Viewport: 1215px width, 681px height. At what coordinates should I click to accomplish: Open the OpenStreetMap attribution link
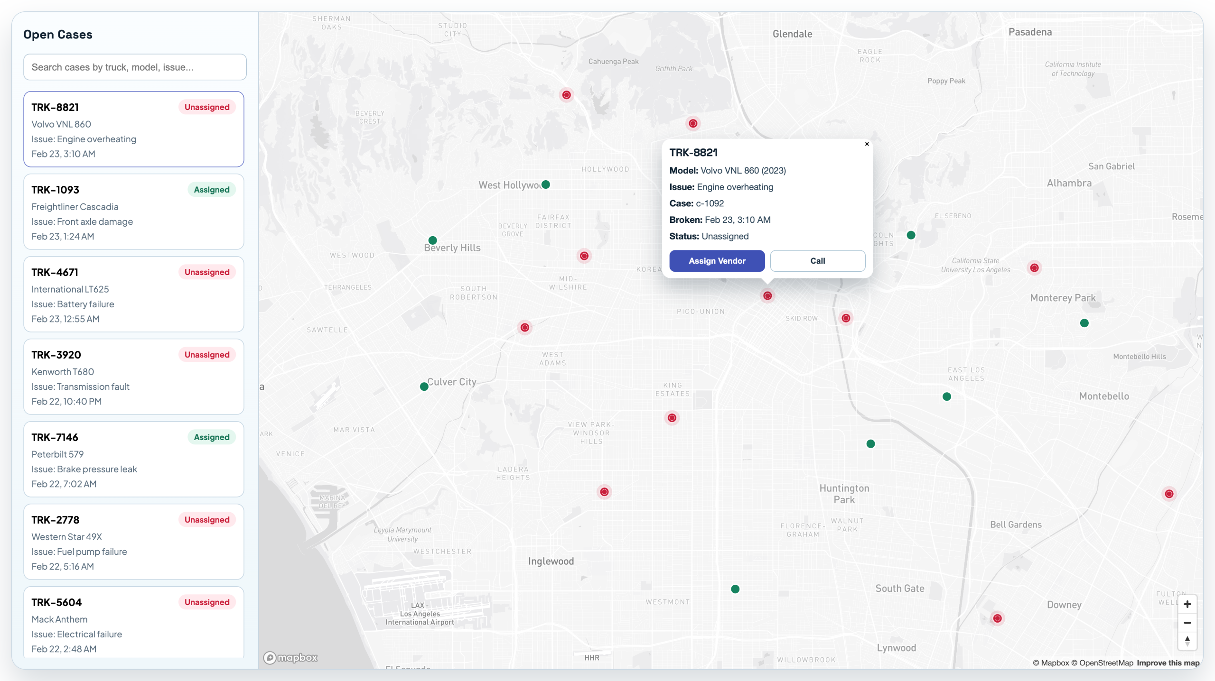1102,663
